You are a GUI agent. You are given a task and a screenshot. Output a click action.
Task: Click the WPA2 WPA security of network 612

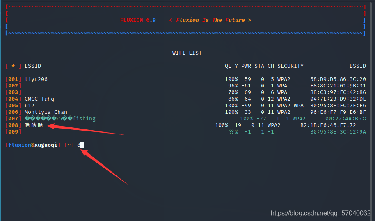click(x=290, y=106)
